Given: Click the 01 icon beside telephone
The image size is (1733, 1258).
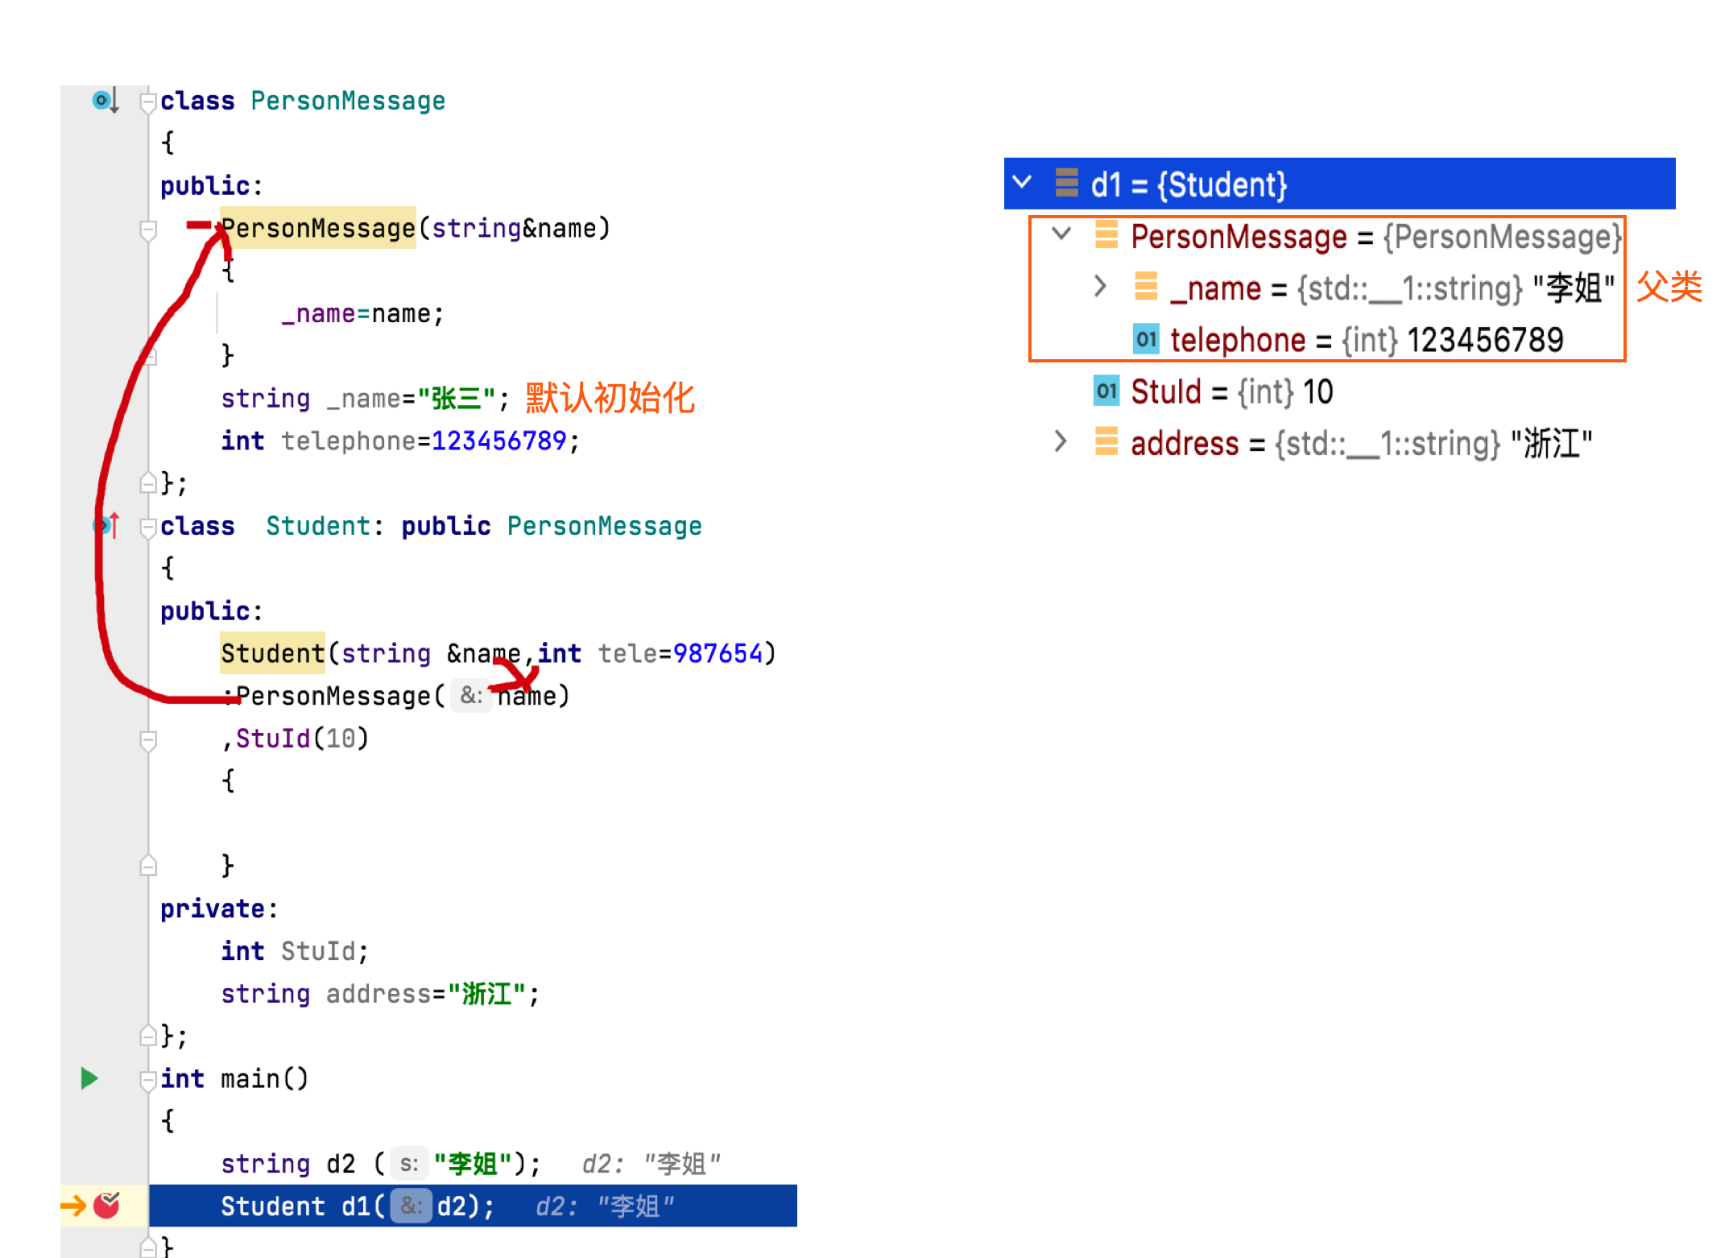Looking at the screenshot, I should point(1145,339).
